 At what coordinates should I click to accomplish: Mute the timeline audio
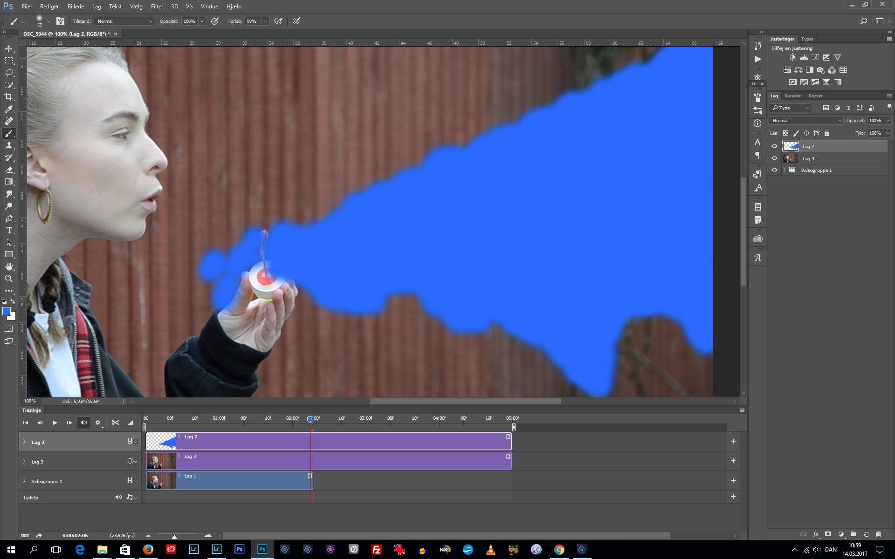click(x=83, y=423)
